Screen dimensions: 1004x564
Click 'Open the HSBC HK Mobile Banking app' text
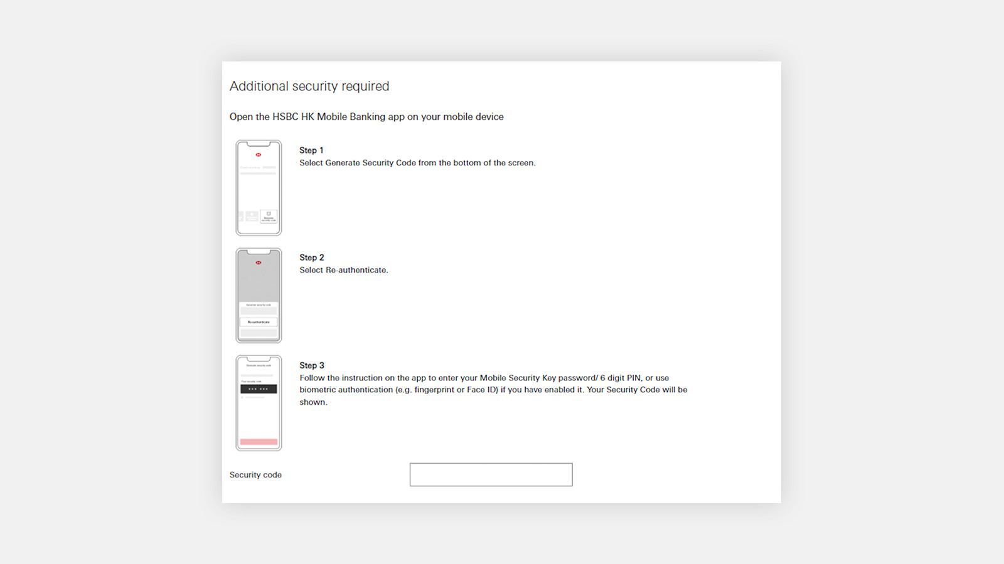(366, 117)
